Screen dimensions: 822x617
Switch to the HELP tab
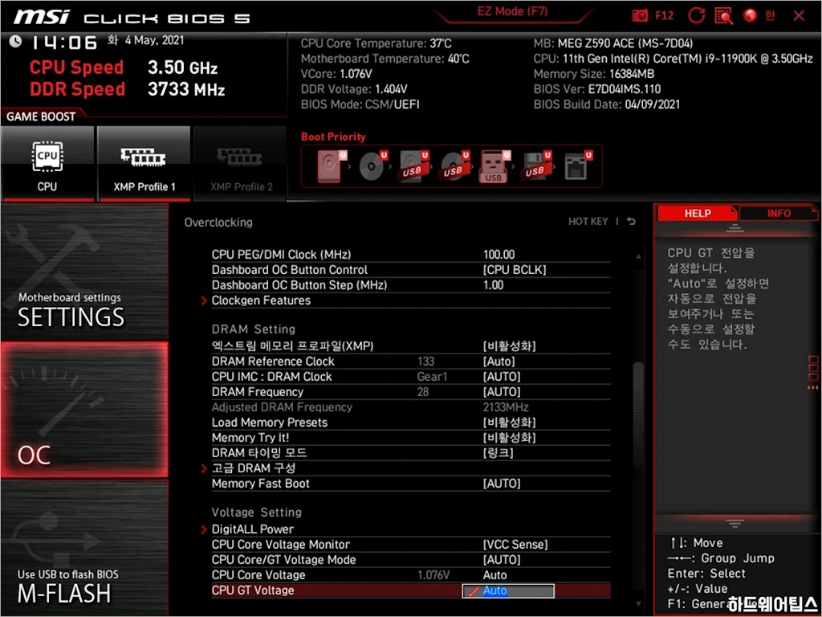click(698, 213)
